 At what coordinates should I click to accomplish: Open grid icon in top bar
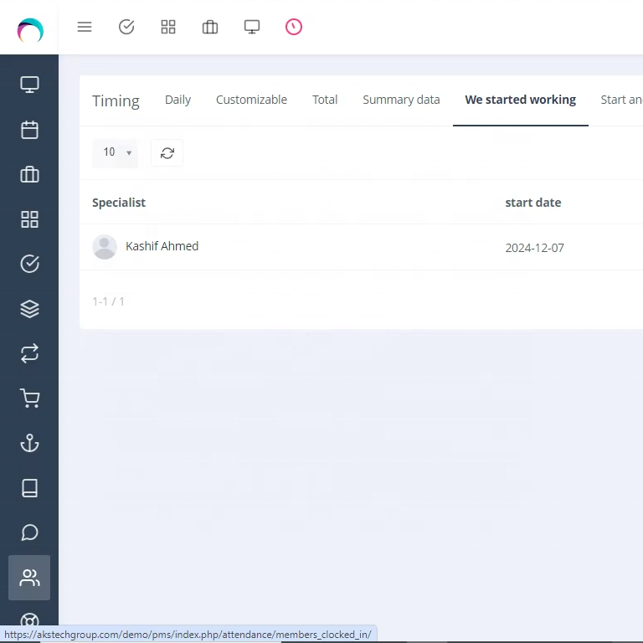tap(168, 27)
